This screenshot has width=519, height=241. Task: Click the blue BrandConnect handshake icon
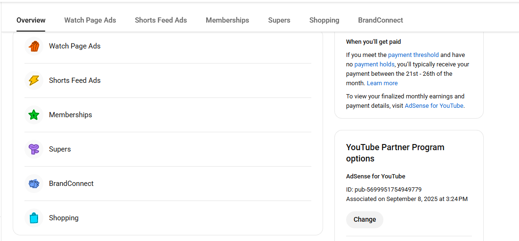click(34, 184)
